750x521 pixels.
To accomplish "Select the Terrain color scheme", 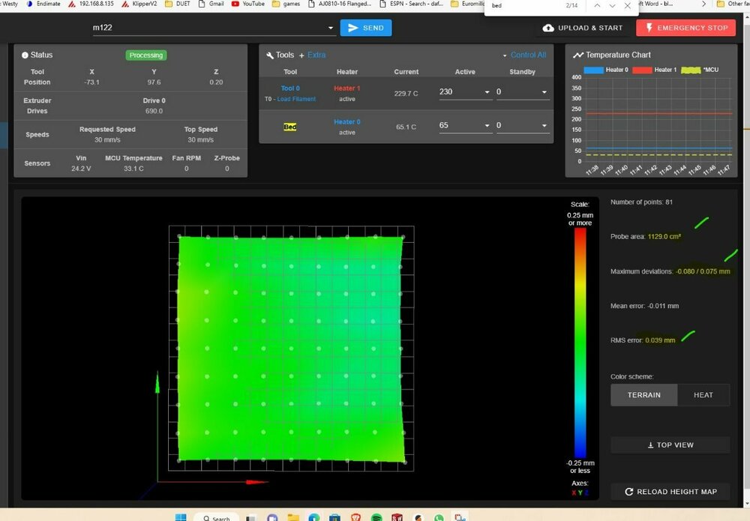I will tap(643, 395).
